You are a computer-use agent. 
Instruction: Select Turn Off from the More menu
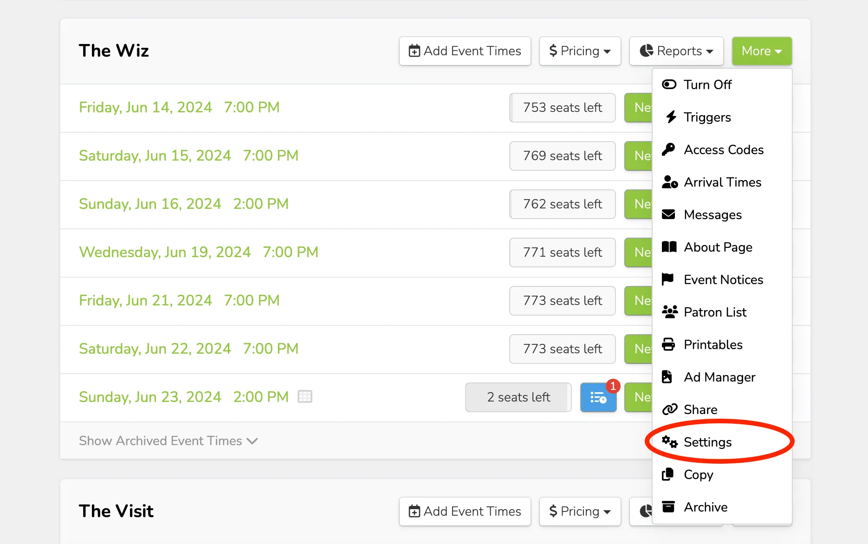click(722, 84)
